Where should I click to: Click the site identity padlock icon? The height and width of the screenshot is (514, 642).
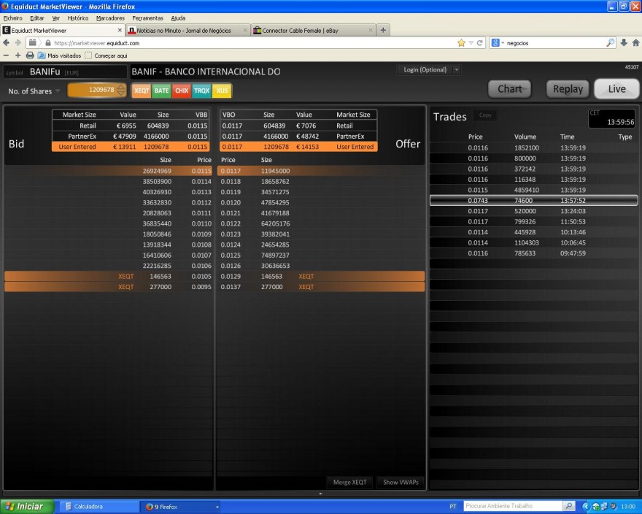pyautogui.click(x=48, y=43)
